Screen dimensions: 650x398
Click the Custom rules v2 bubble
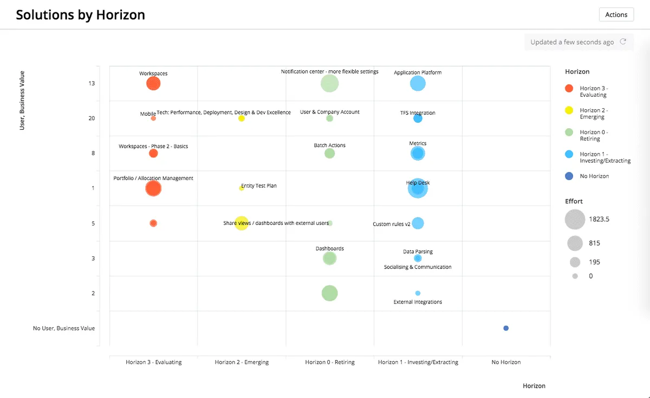[x=418, y=223]
